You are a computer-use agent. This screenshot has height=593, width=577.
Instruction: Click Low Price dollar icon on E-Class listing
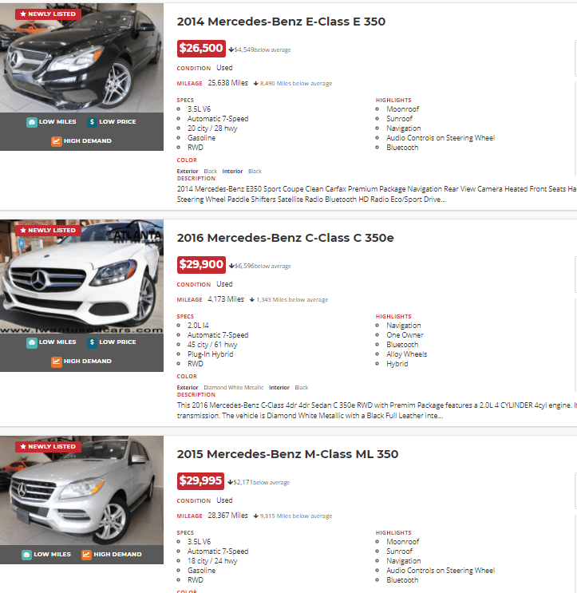pos(92,122)
